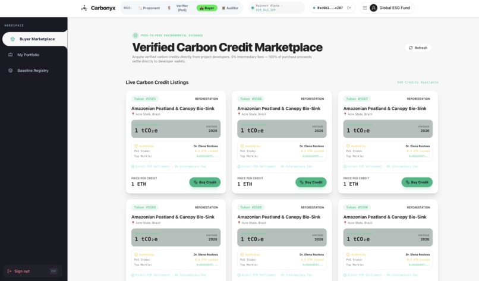Buy credit for Token #5586
This screenshot has width=479, height=281.
coord(311,182)
